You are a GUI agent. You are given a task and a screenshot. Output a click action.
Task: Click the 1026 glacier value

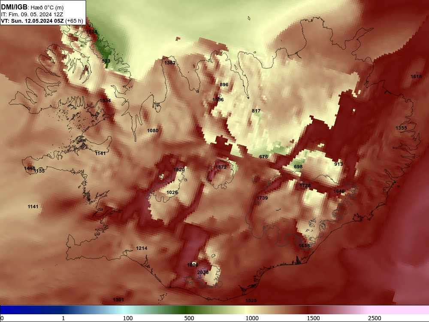[172, 192]
